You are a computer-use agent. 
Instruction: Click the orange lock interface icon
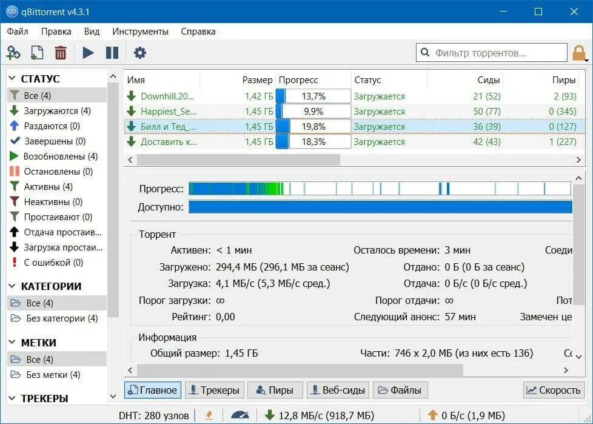(580, 53)
